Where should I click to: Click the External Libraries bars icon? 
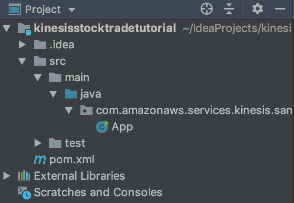click(24, 176)
